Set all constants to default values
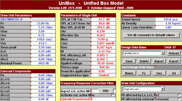Image resolution: width=182 pixels, height=101 pixels. [x=151, y=35]
